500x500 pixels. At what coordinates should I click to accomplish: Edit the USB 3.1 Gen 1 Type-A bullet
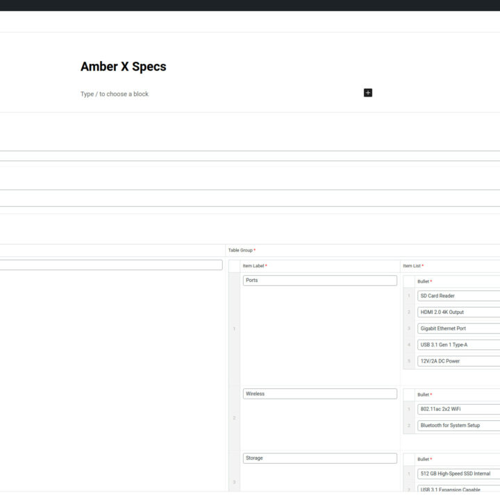tap(458, 344)
